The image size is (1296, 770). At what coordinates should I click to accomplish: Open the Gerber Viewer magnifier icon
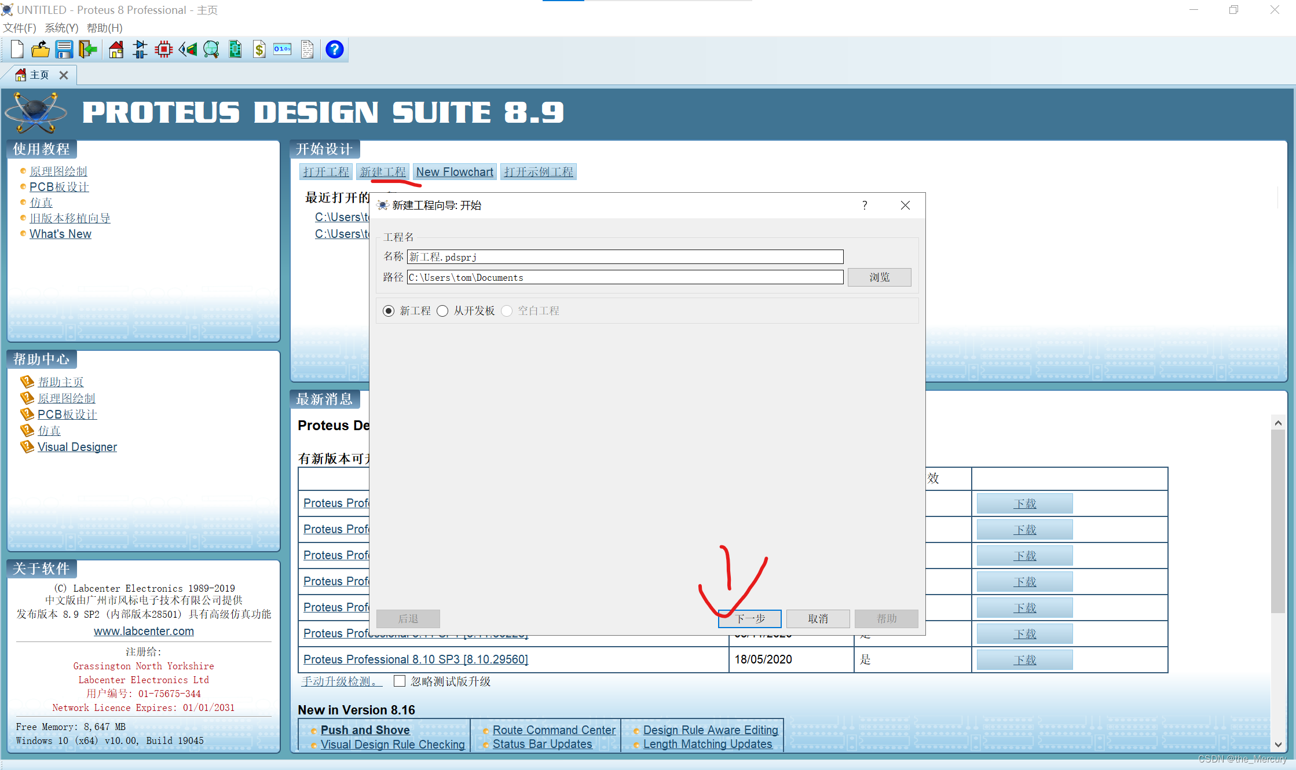pos(211,50)
